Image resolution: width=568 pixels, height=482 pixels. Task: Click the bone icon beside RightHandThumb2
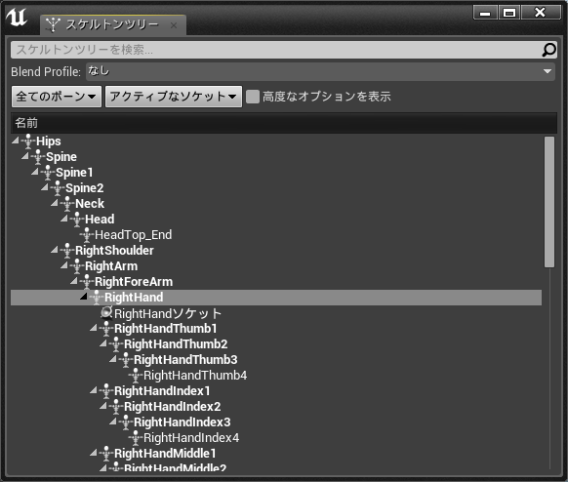(116, 344)
